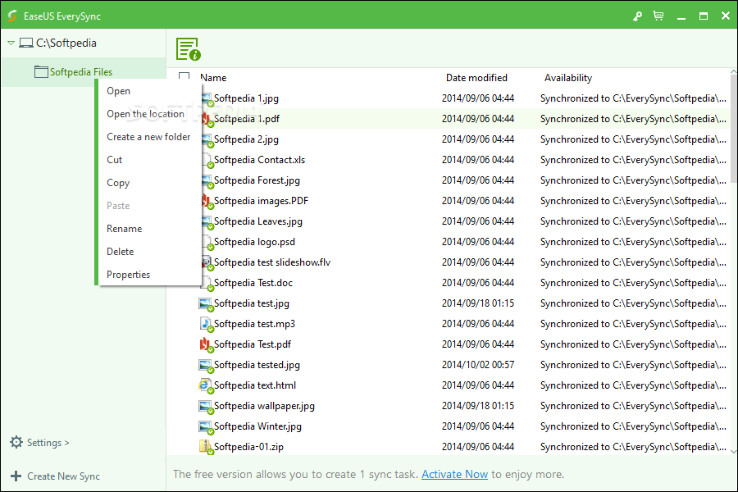
Task: Follow the Activate Now link
Action: (x=454, y=474)
